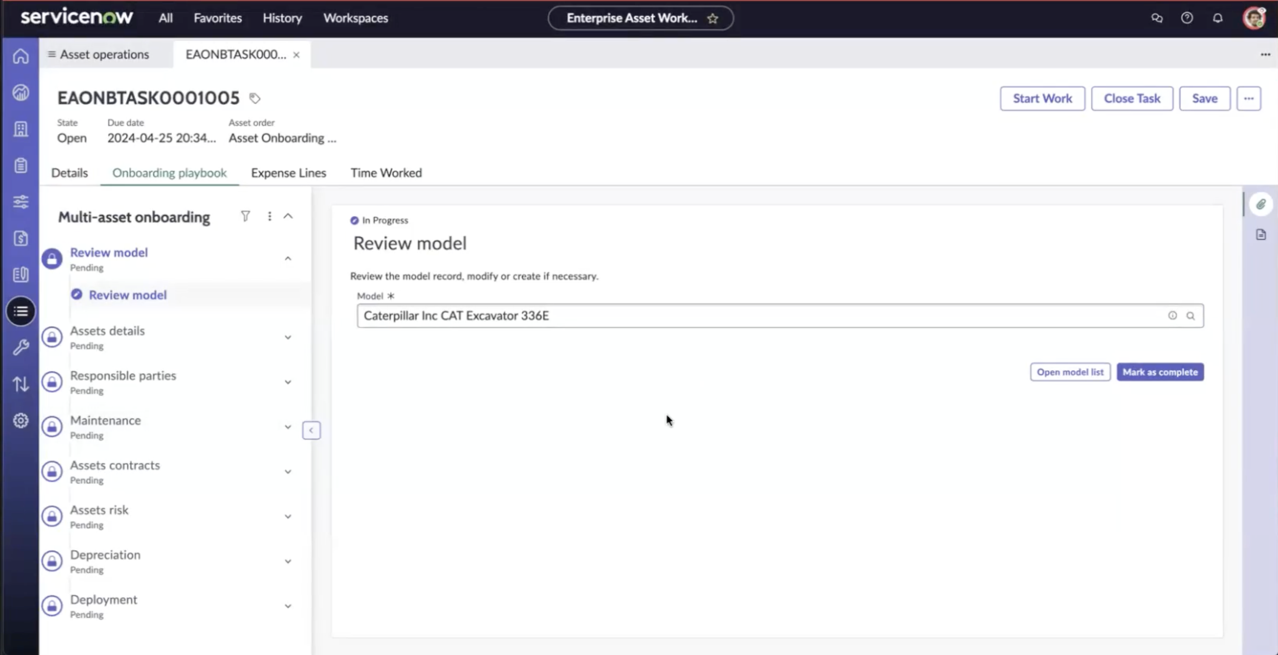The width and height of the screenshot is (1278, 655).
Task: Collapse the Review model stage
Action: pos(288,258)
